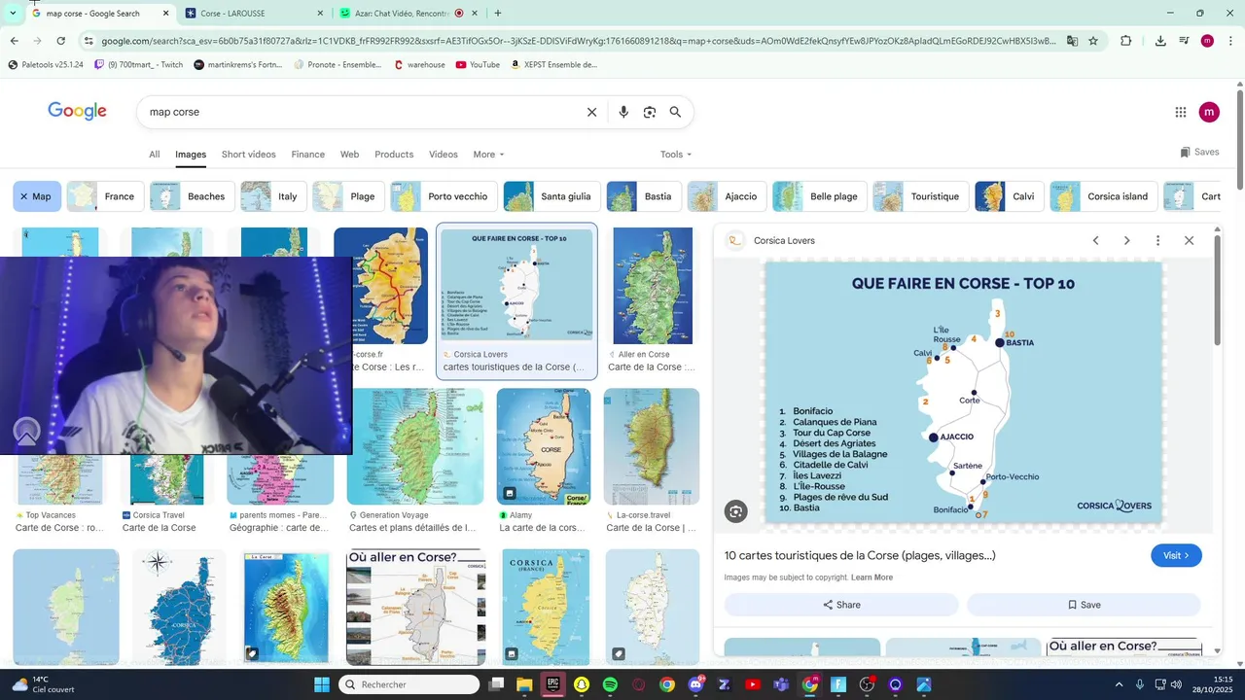The height and width of the screenshot is (700, 1245).
Task: Open the Chrome downloads icon
Action: coord(1160,41)
